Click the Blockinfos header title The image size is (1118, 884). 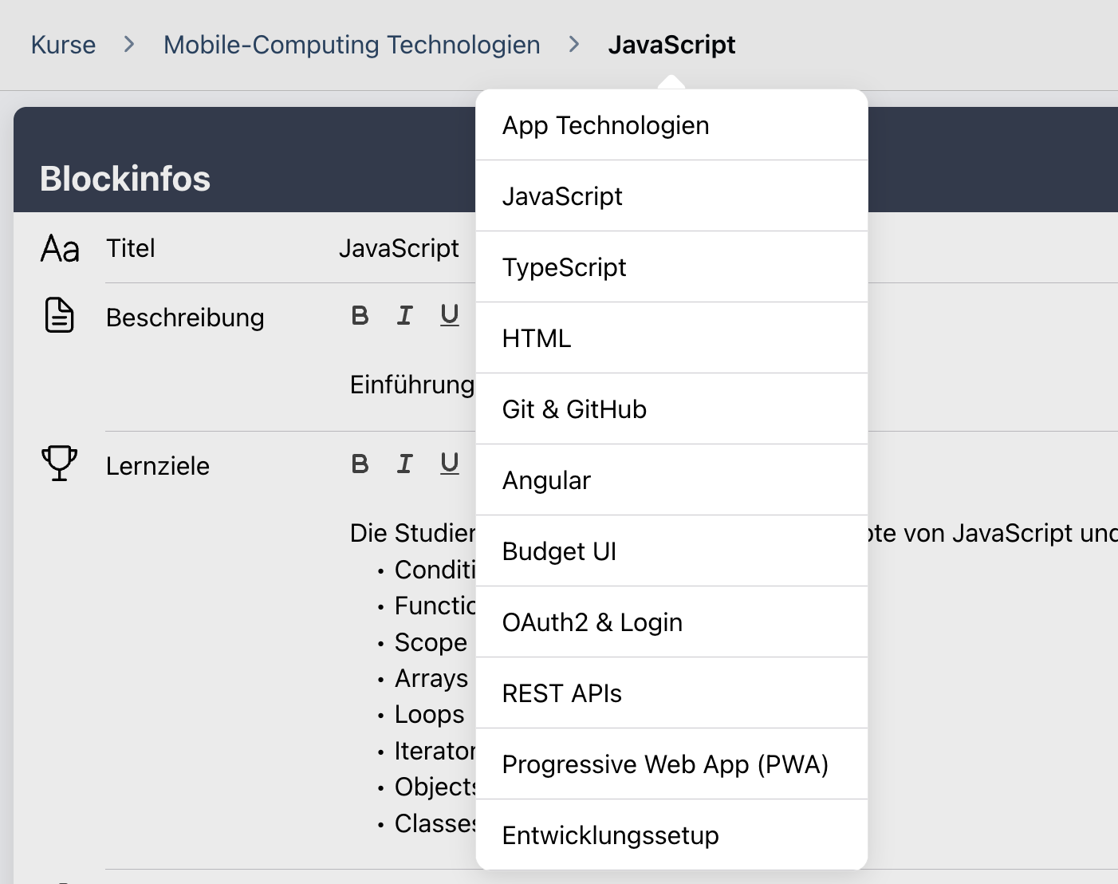(125, 179)
